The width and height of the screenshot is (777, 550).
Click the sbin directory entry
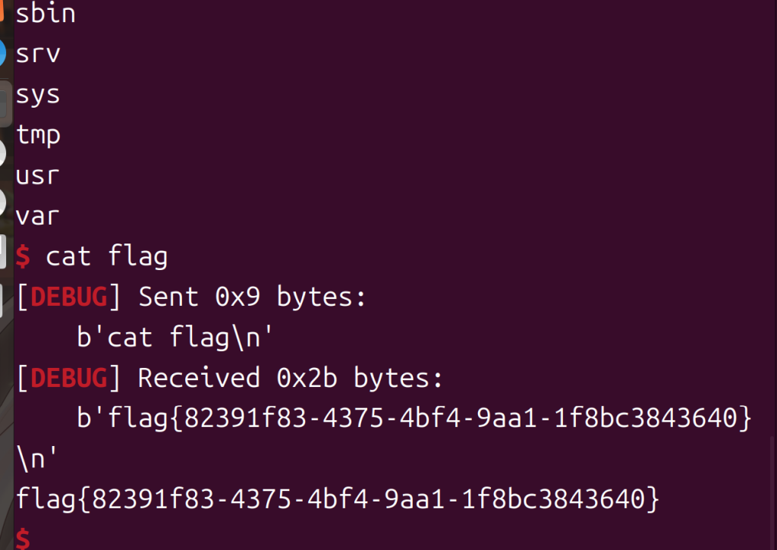46,13
